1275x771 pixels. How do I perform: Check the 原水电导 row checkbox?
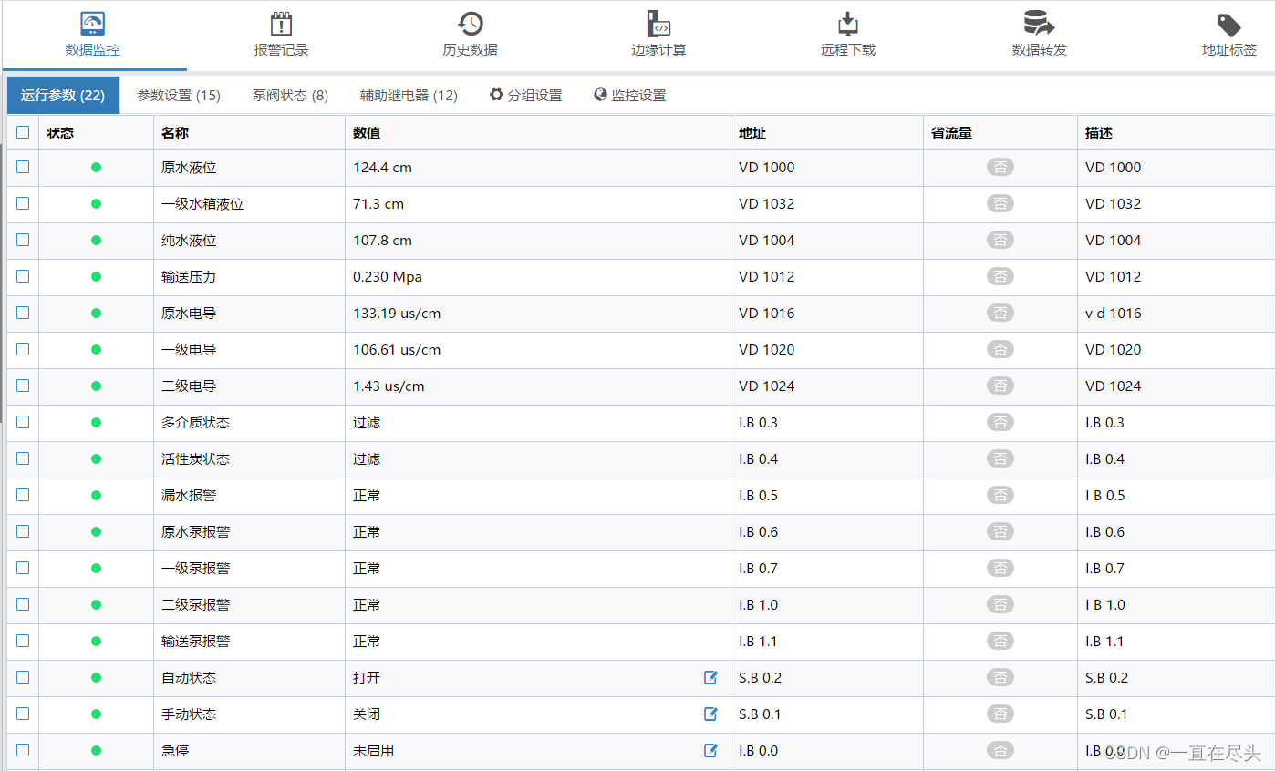pyautogui.click(x=23, y=313)
